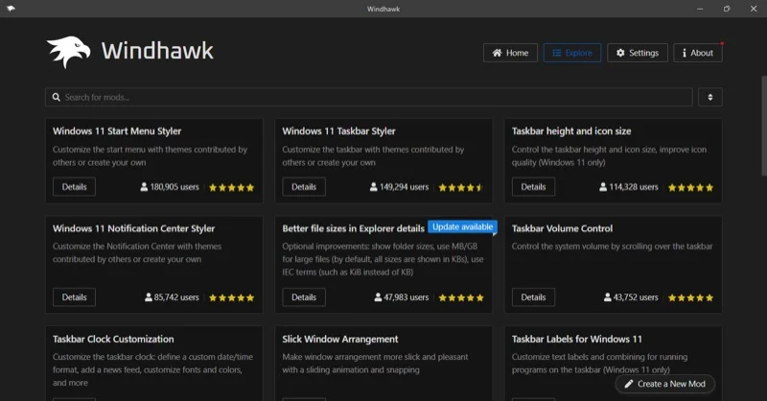This screenshot has height=401, width=767.
Task: Click the Update available badge
Action: 463,226
